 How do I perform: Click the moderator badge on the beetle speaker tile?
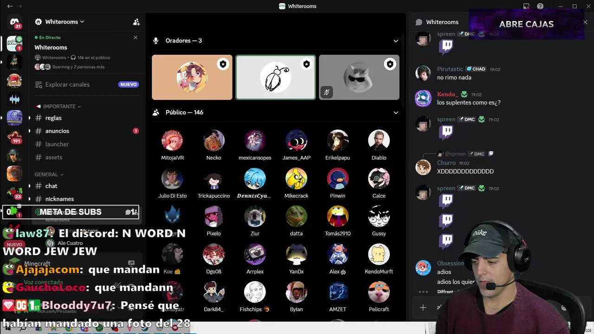point(306,64)
